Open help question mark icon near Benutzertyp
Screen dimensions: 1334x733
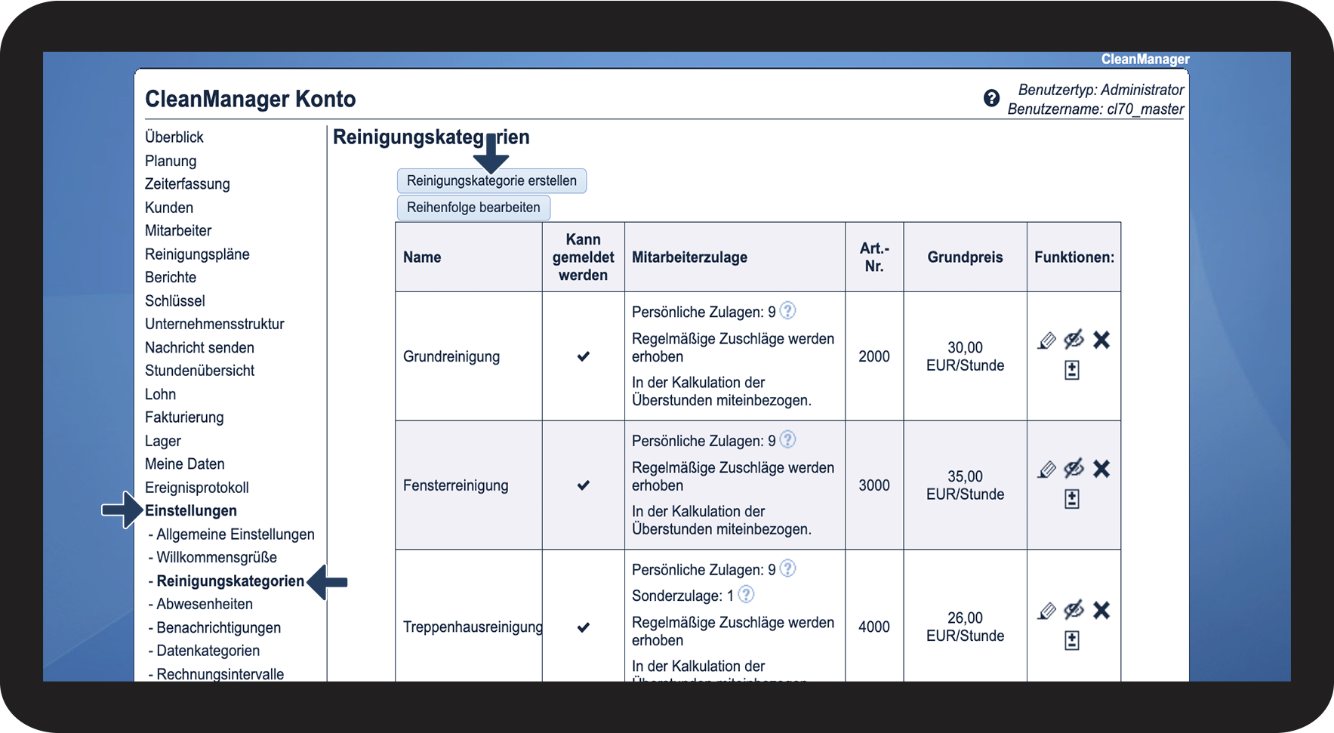991,98
